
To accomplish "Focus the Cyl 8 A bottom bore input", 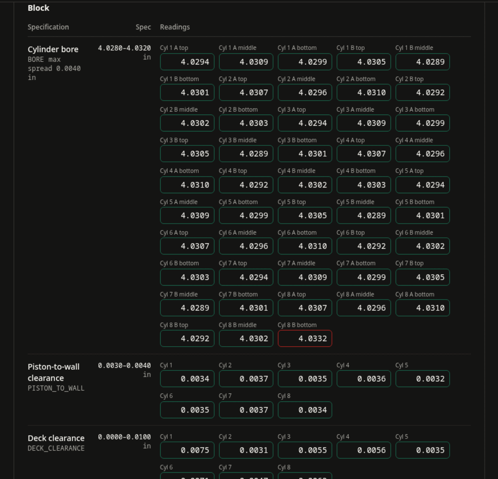I will pos(422,308).
